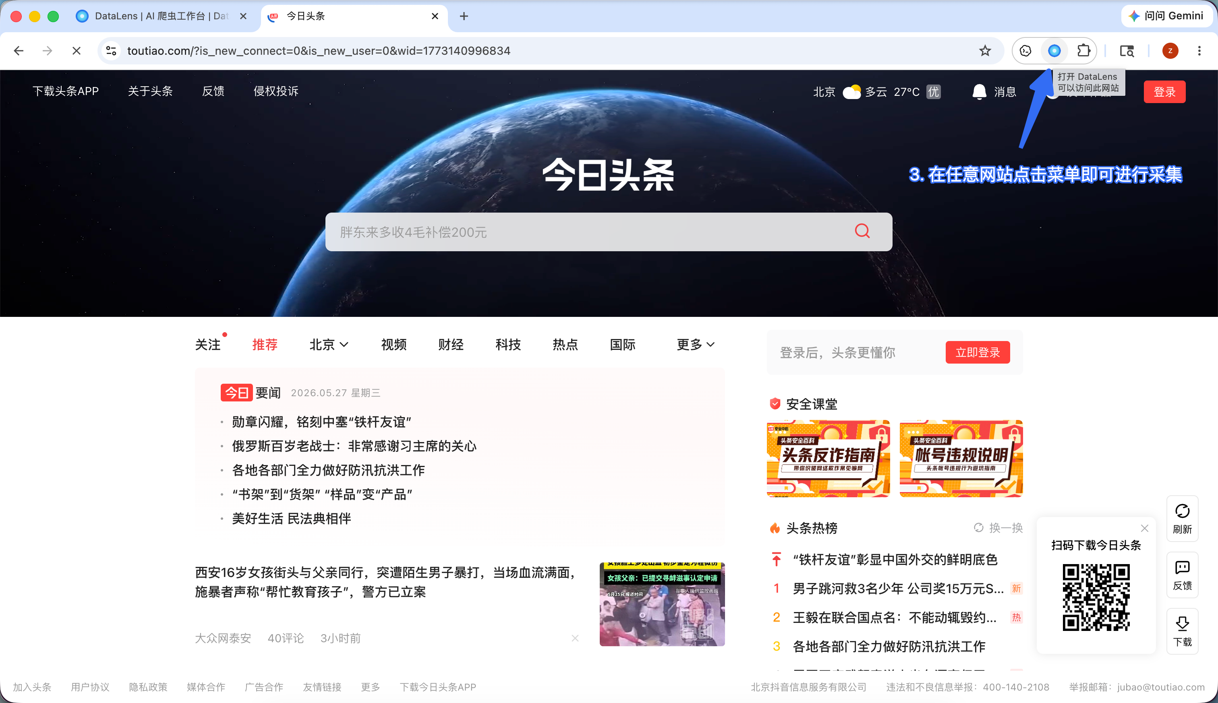Viewport: 1218px width, 703px height.
Task: Click the browser address bar URL
Action: click(x=319, y=51)
